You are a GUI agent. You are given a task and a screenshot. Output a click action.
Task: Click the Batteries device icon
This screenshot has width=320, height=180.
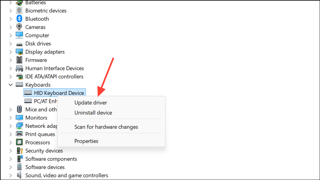pyautogui.click(x=19, y=3)
